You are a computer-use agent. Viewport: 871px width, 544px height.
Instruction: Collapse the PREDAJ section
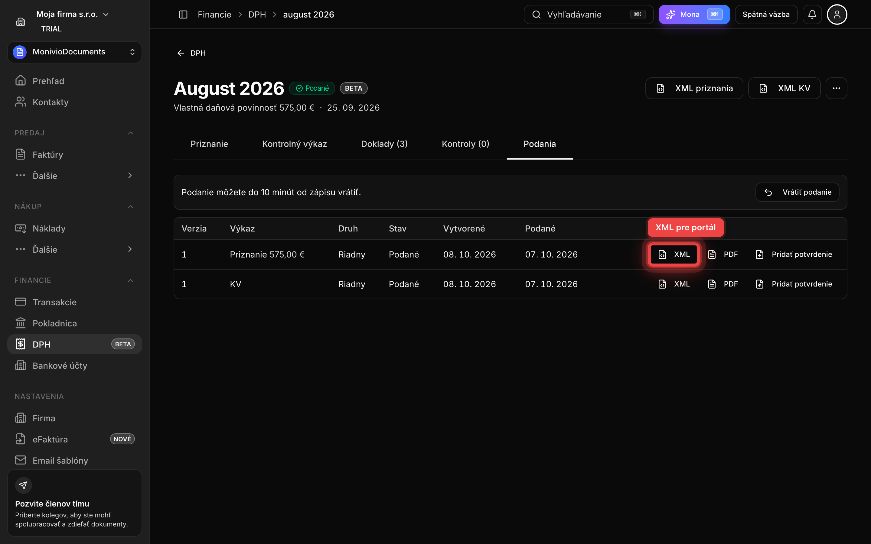(130, 133)
